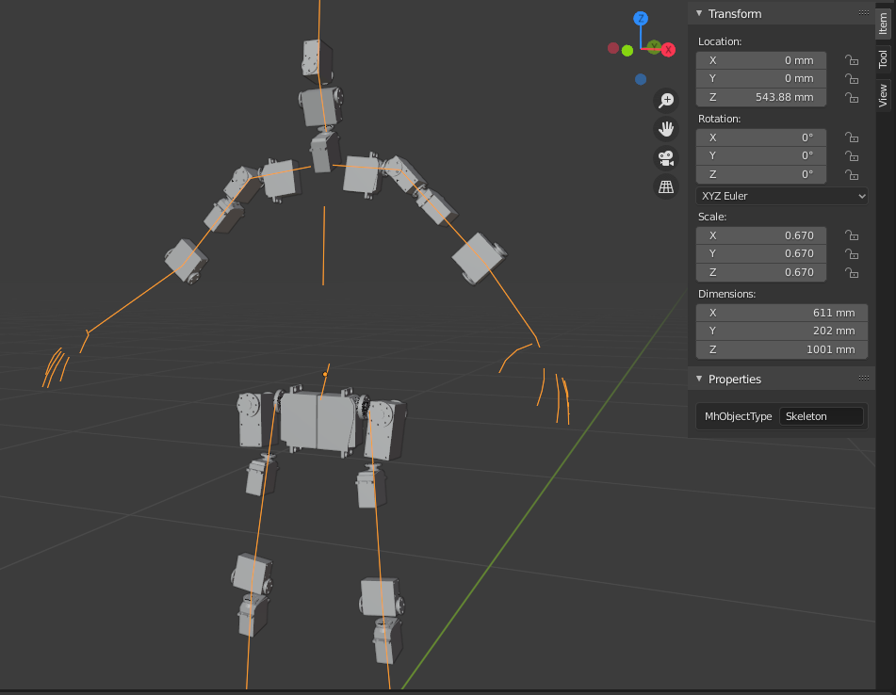Collapse the Transform panel

point(699,14)
